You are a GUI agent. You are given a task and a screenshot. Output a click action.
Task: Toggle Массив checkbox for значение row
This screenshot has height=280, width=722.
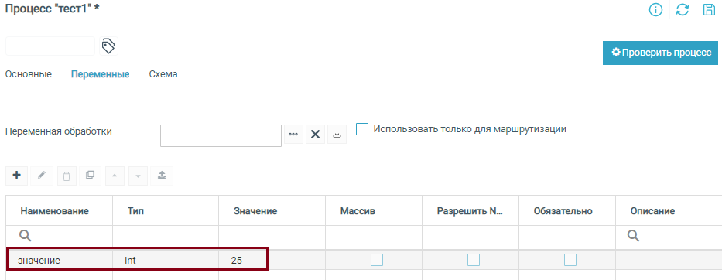coord(377,260)
